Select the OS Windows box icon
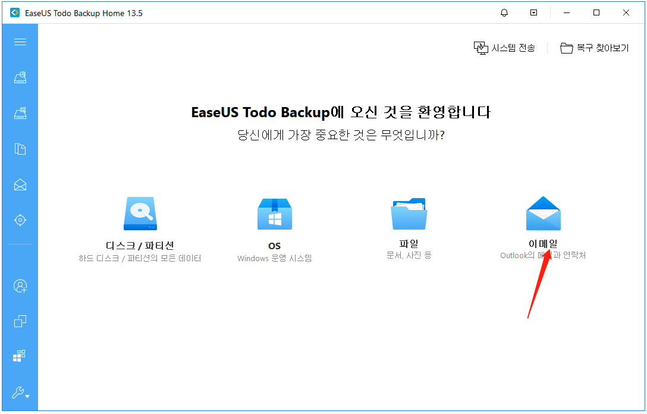The height and width of the screenshot is (414, 647). (274, 214)
